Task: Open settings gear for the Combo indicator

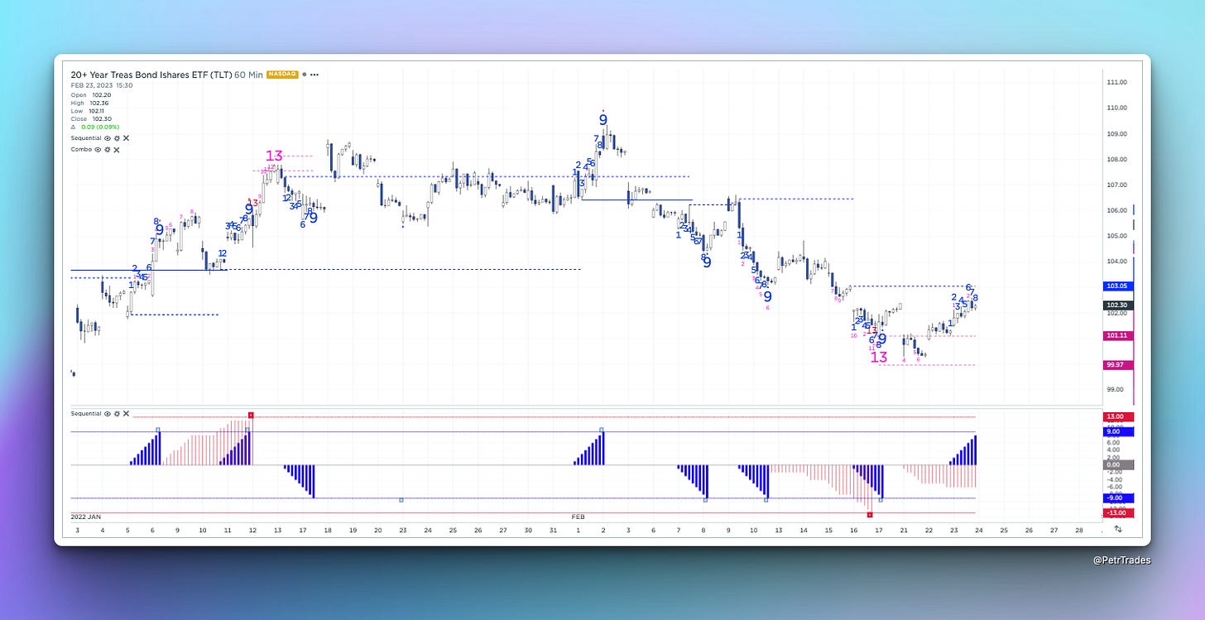Action: 108,150
